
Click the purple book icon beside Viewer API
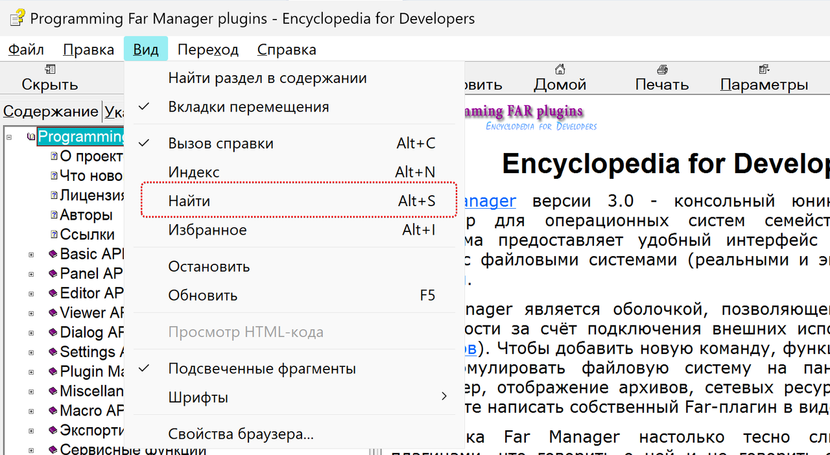(x=53, y=313)
